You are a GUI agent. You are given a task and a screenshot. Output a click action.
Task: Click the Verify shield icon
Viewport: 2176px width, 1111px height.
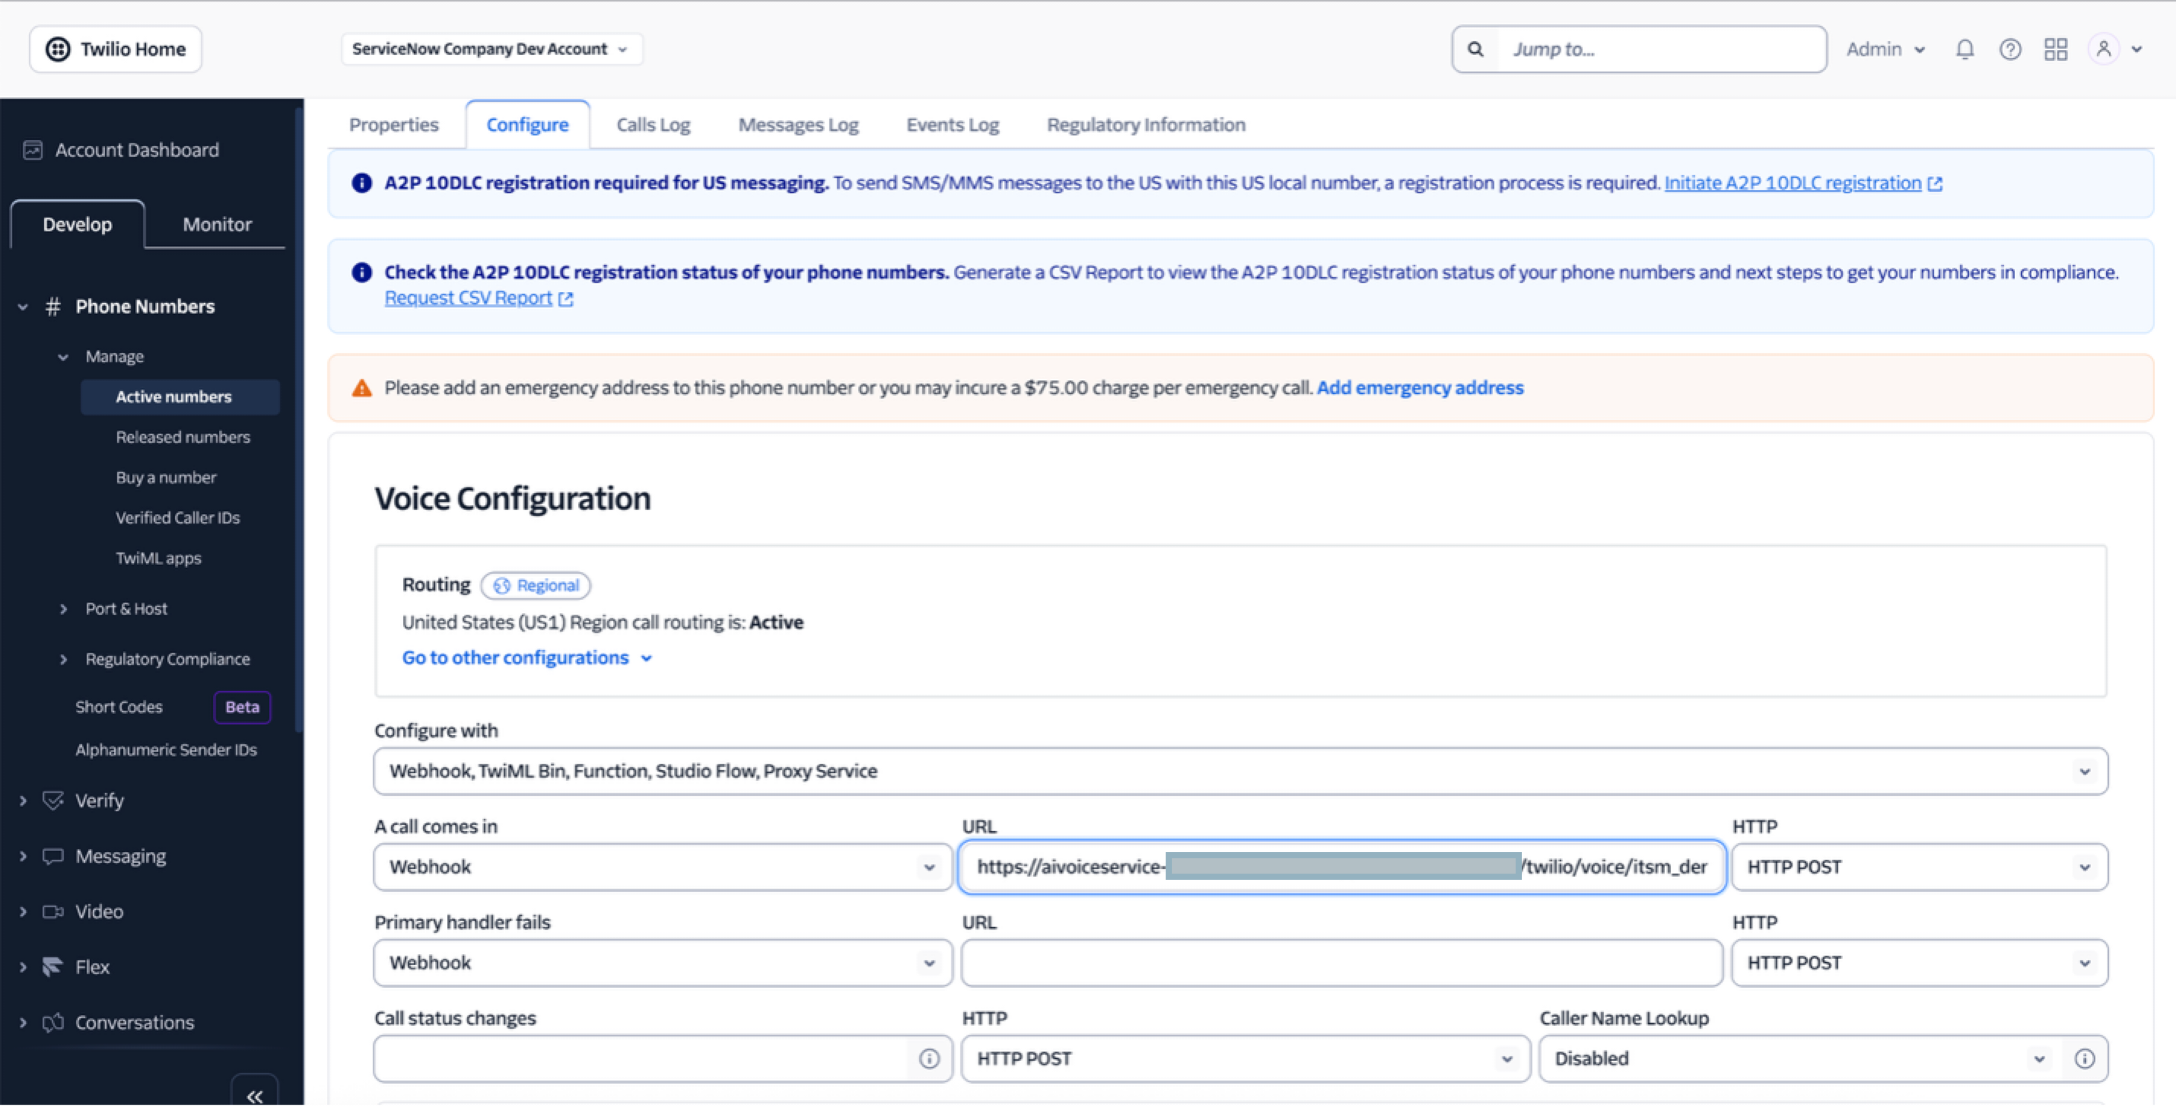coord(53,801)
